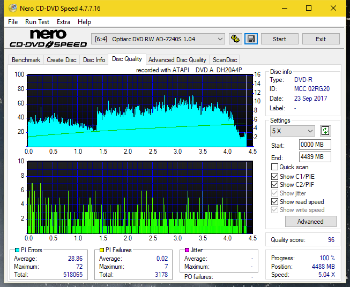Click the Exit button
This screenshot has width=350, height=287.
coord(321,39)
